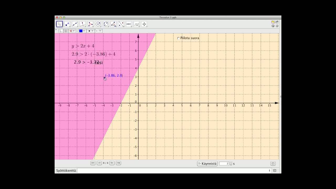Check the Piilota suora checkbox
The width and height of the screenshot is (336, 189).
(178, 38)
